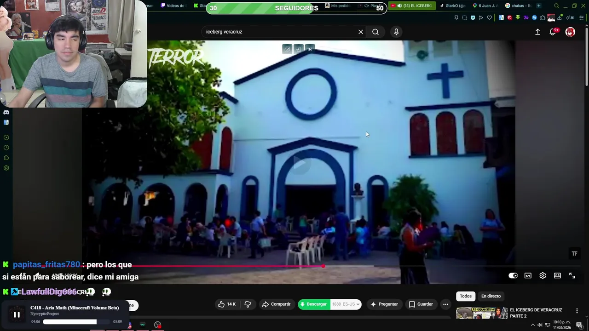Click the next-video overlay icon above the player
The height and width of the screenshot is (331, 589).
(310, 49)
